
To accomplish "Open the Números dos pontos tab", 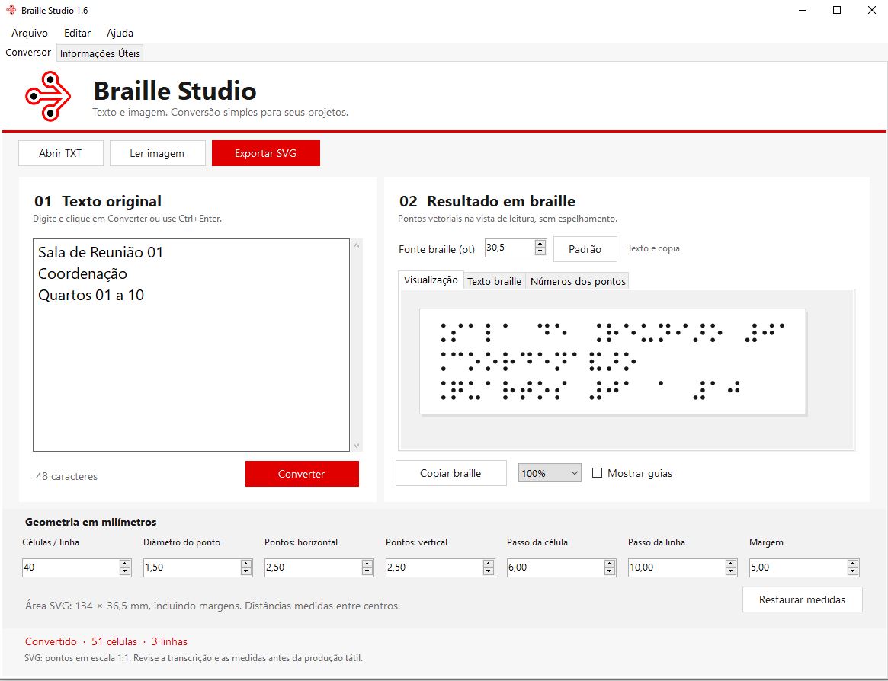I will point(578,281).
